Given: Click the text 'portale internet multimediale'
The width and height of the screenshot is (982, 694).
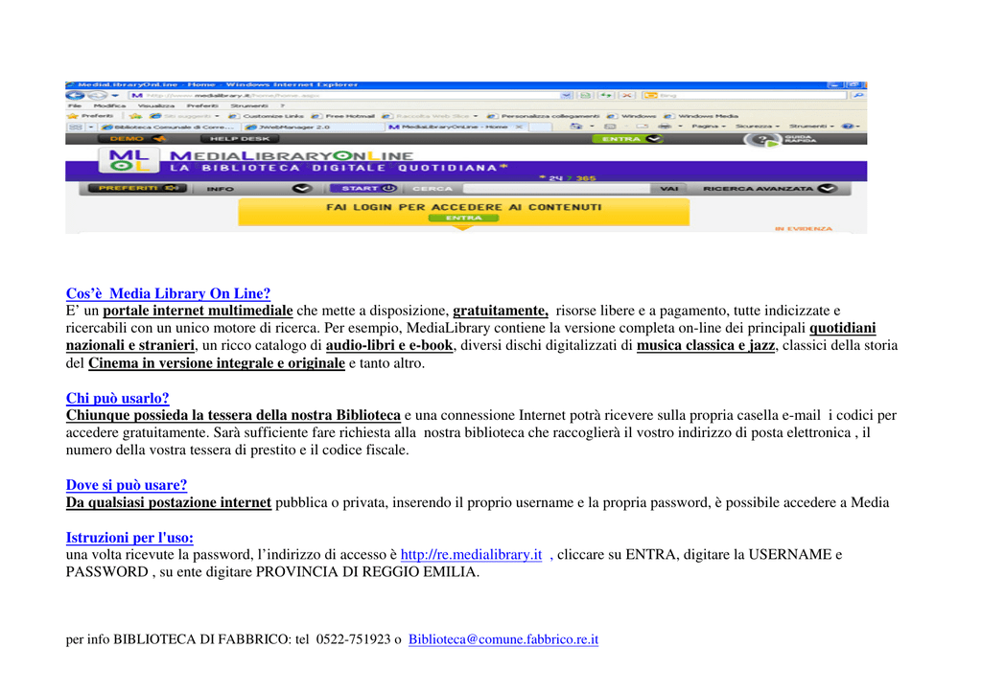Looking at the screenshot, I should [198, 311].
